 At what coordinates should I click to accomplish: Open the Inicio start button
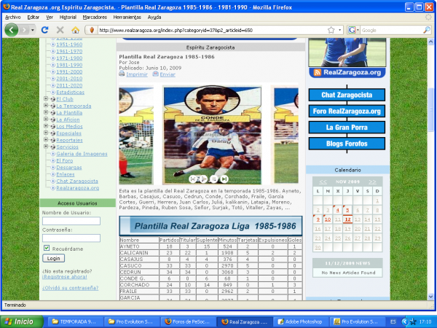pyautogui.click(x=22, y=321)
